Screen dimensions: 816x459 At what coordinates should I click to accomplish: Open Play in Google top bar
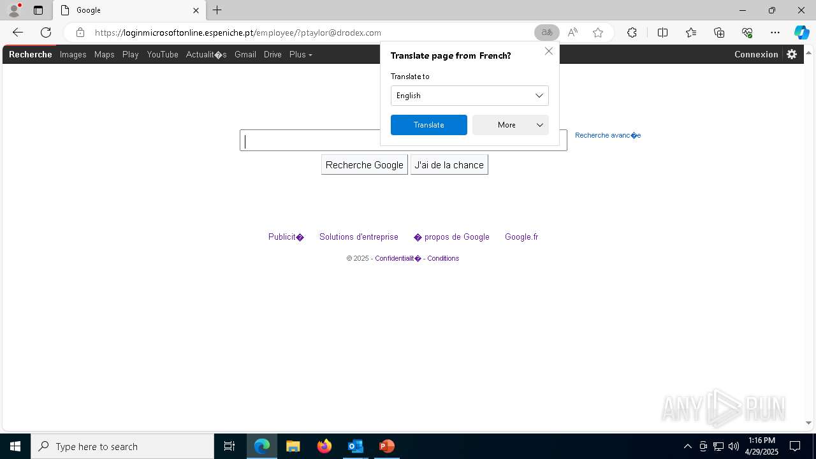coord(131,55)
